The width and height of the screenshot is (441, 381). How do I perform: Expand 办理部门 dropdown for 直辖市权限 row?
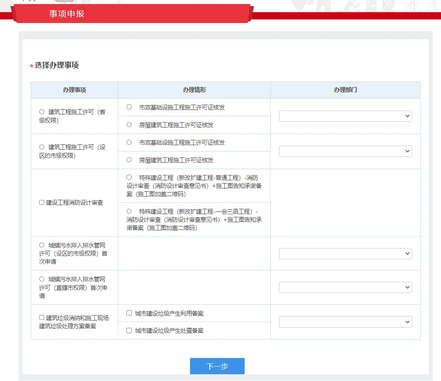tap(345, 287)
